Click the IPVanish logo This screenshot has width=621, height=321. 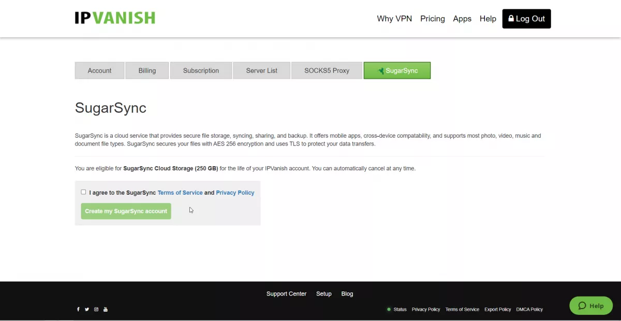click(115, 18)
